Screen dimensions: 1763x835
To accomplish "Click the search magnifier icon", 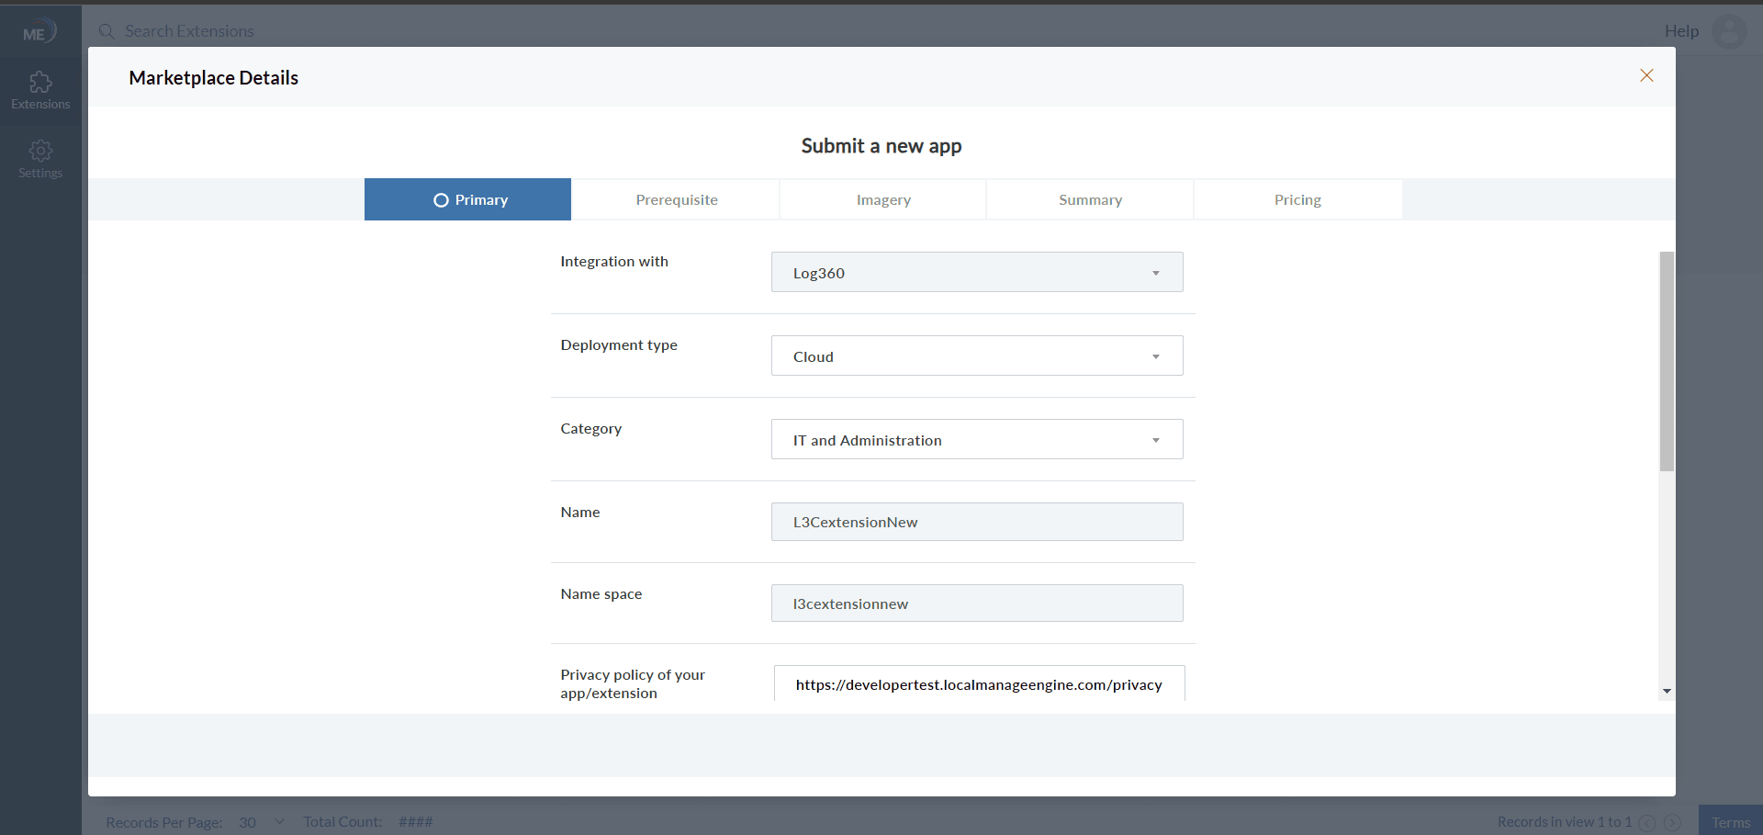I will click(x=107, y=30).
